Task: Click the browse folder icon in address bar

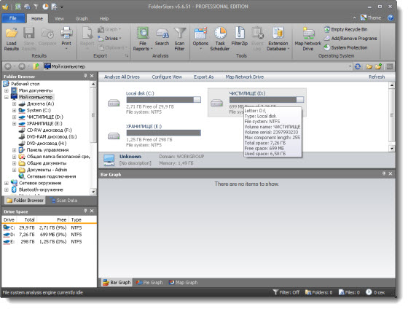Action: click(x=369, y=66)
